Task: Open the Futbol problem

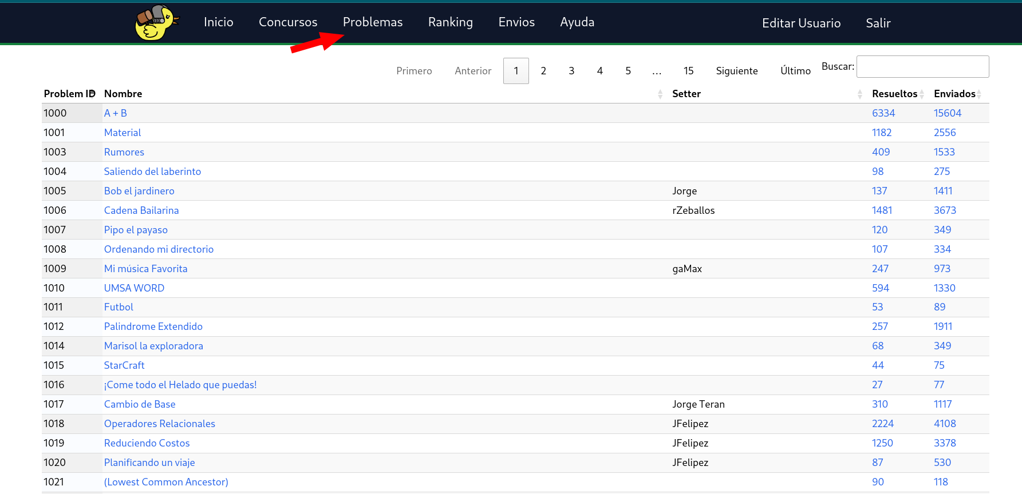Action: pyautogui.click(x=119, y=307)
